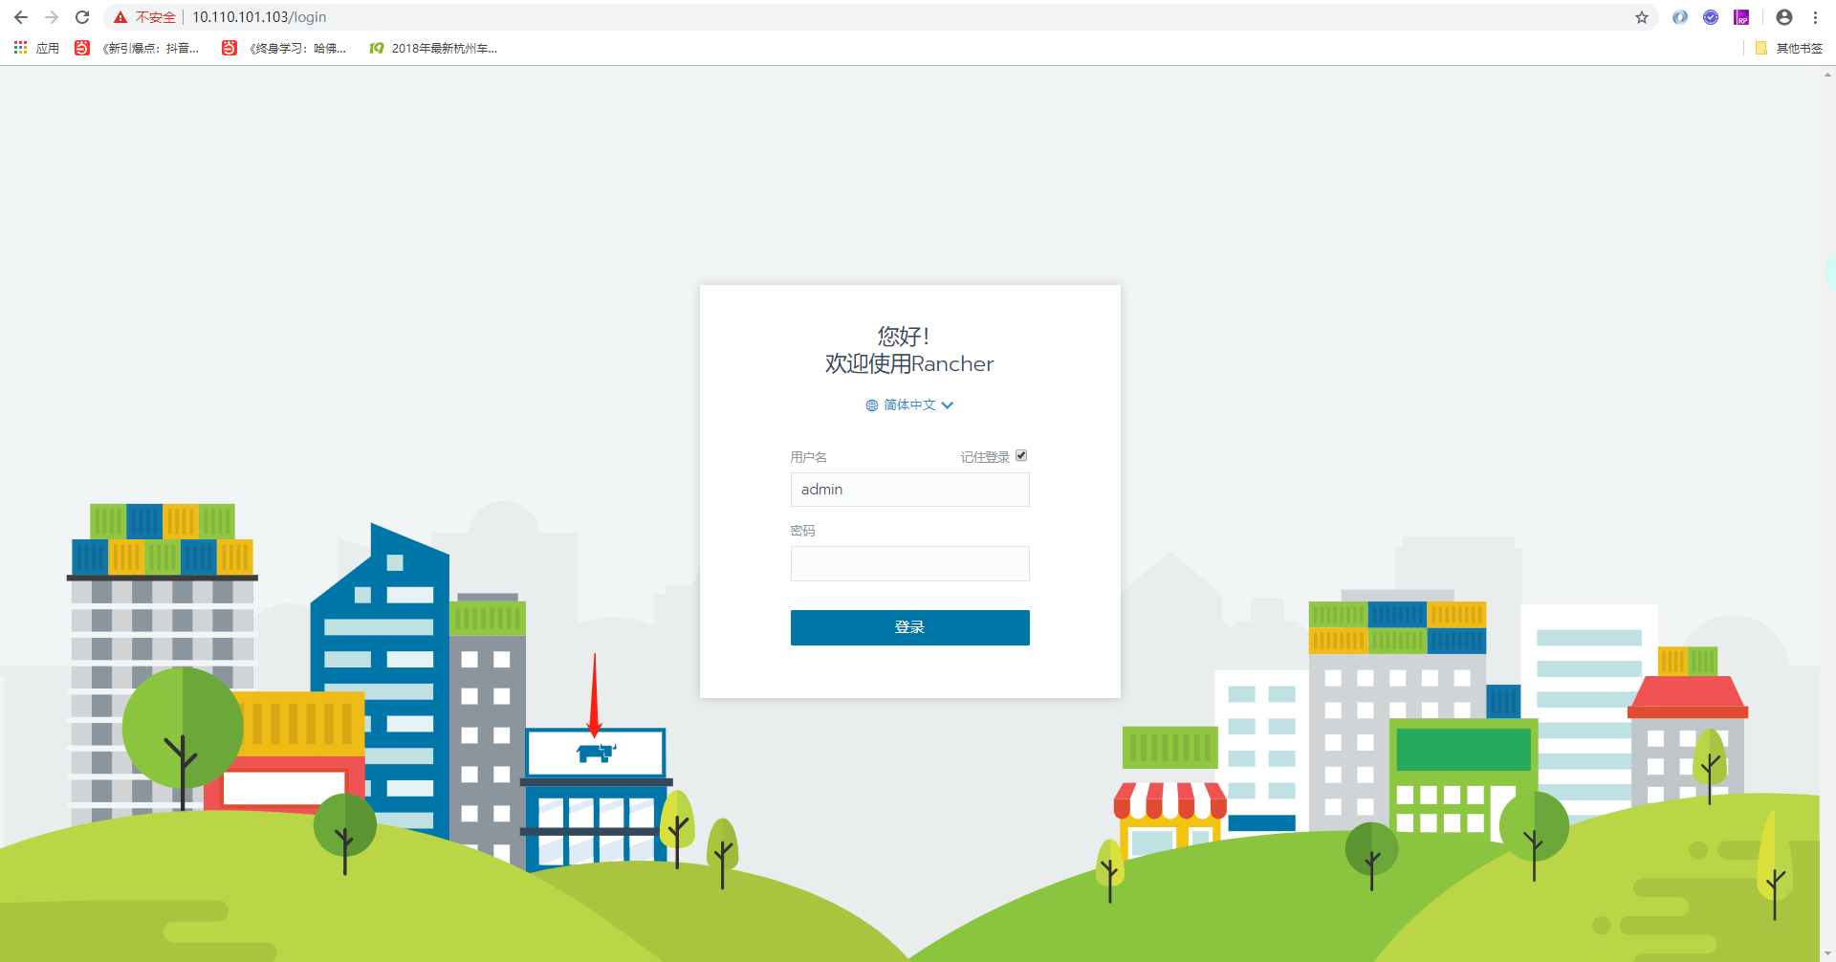Open the 其他书签 bookmarks folder
This screenshot has height=962, width=1836.
coord(1789,48)
